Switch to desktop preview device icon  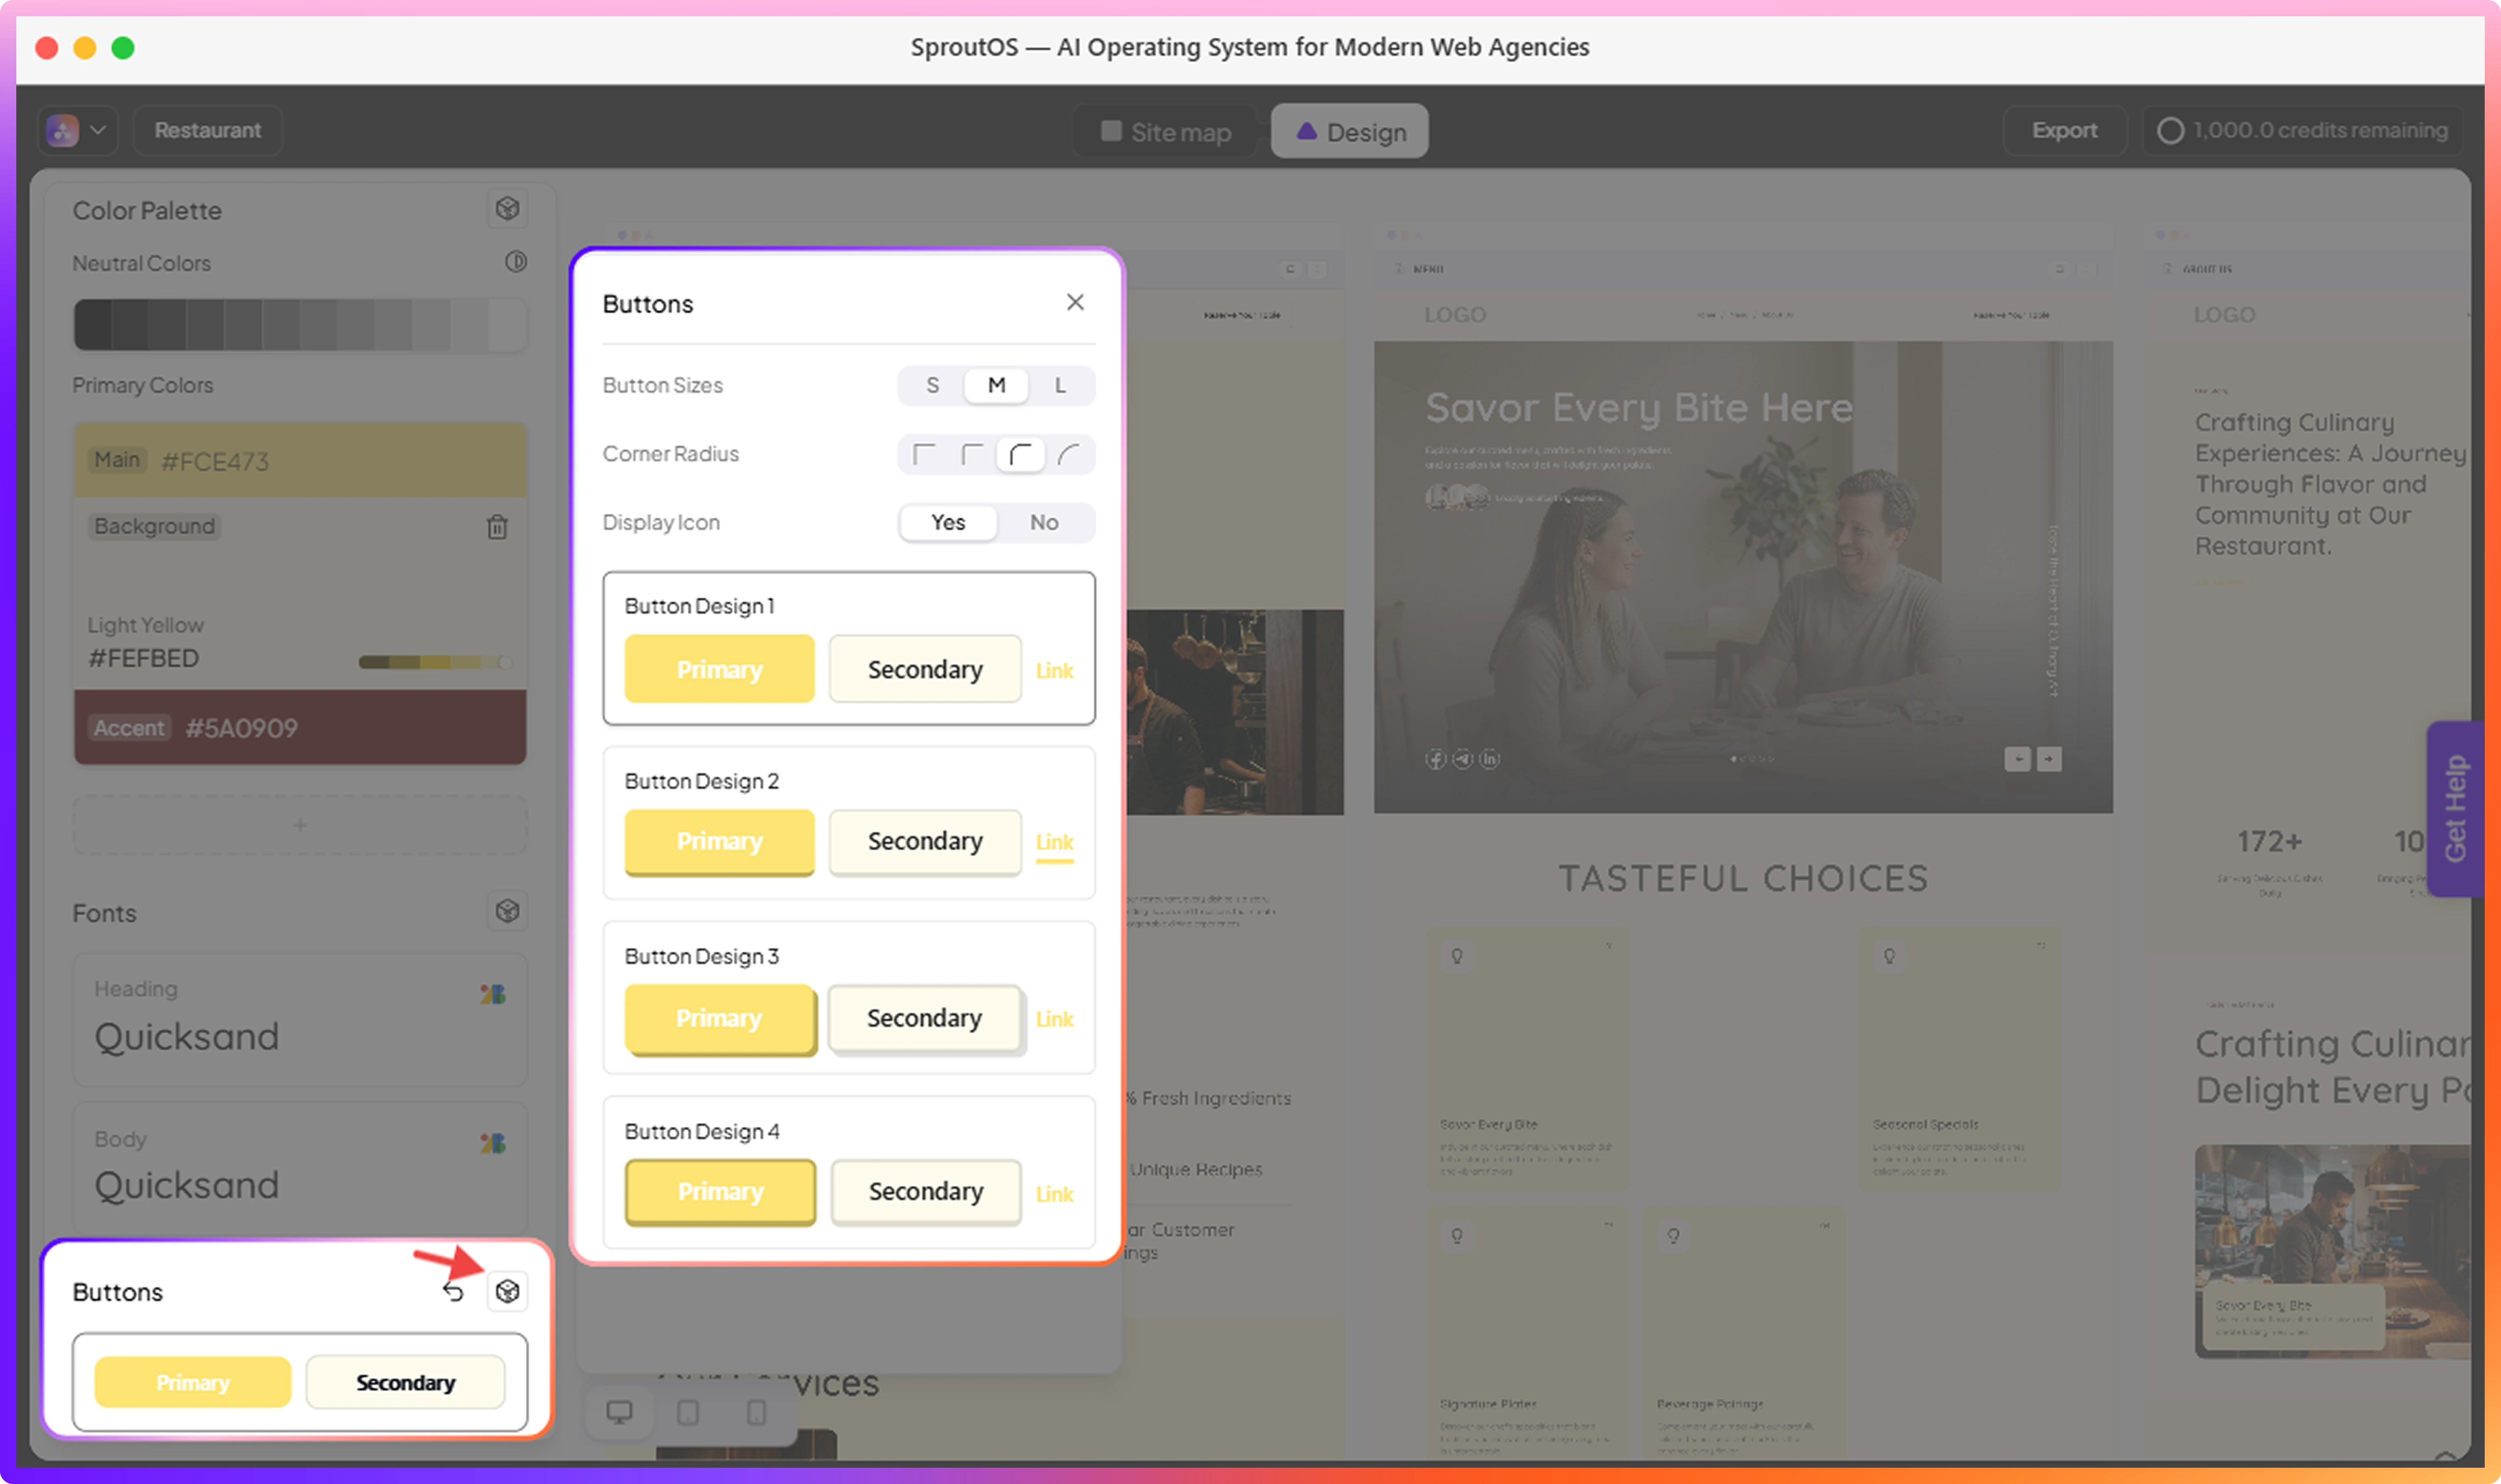click(619, 1412)
